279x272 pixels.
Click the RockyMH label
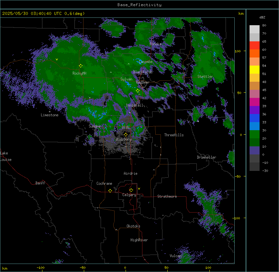pos(79,73)
